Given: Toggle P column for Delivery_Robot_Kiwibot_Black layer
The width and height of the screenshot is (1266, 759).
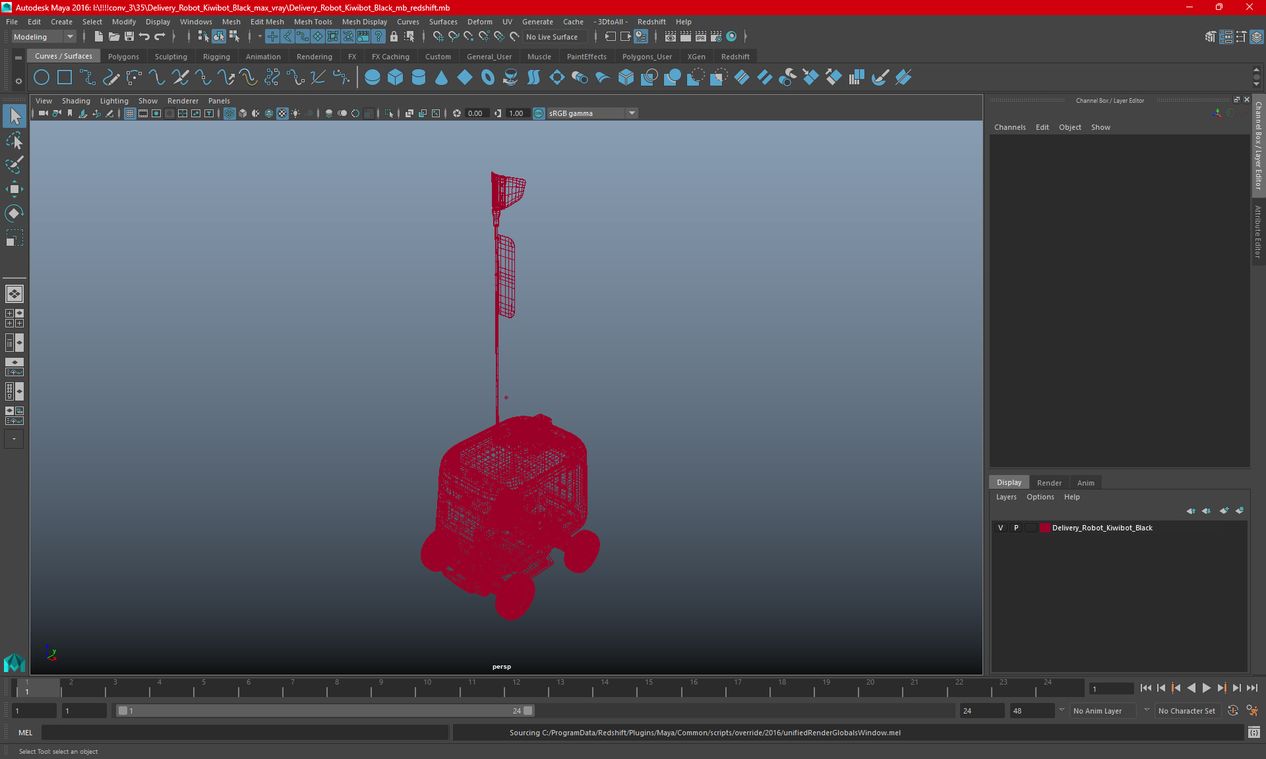Looking at the screenshot, I should (x=1016, y=528).
